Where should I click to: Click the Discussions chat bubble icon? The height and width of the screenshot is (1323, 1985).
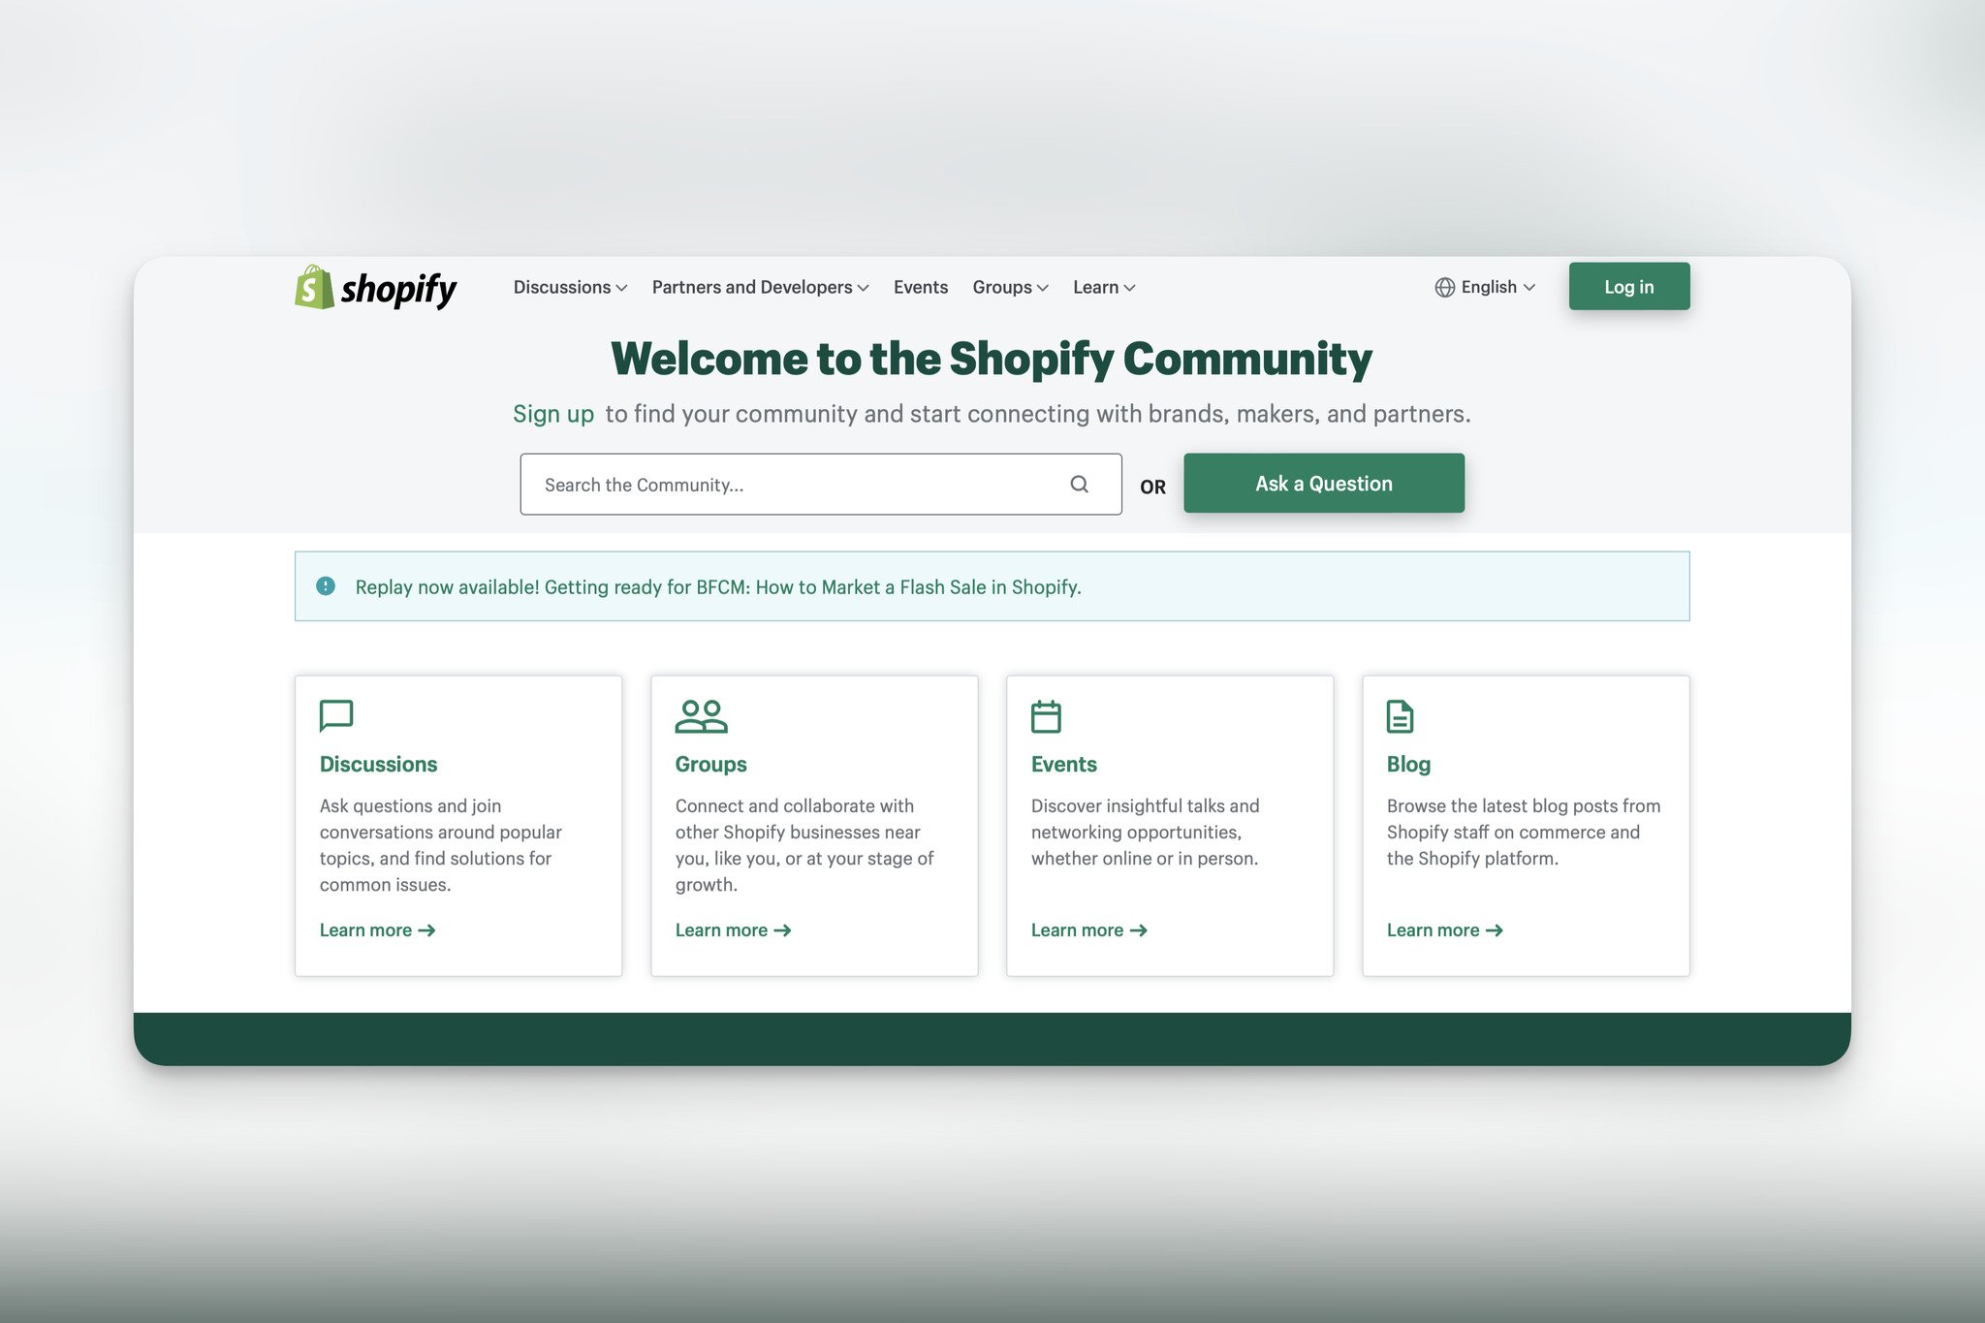(x=336, y=714)
